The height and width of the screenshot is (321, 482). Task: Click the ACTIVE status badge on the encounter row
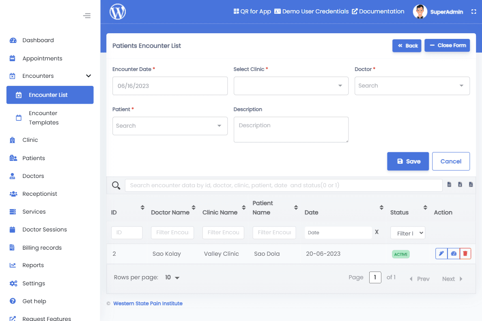400,254
